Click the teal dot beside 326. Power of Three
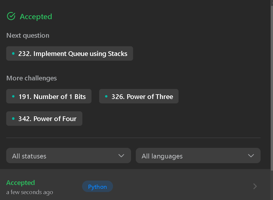 click(x=106, y=96)
